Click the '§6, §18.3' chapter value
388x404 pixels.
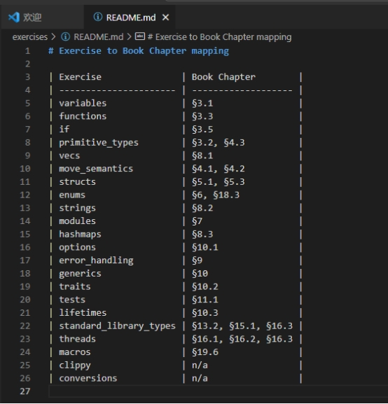coord(216,195)
